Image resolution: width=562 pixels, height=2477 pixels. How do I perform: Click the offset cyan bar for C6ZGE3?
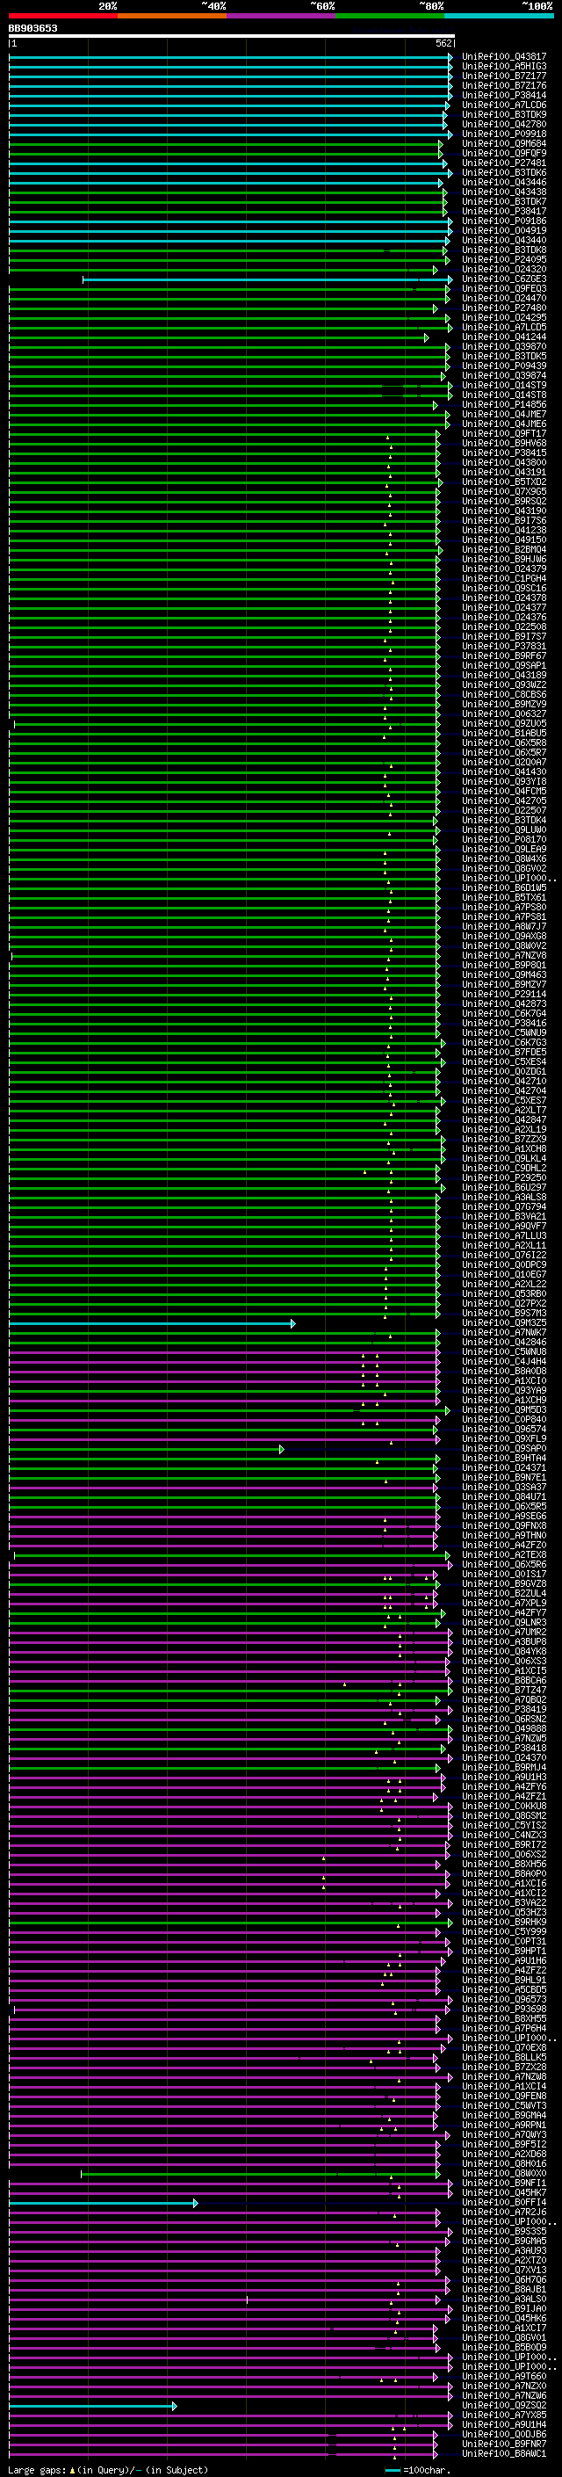(266, 279)
